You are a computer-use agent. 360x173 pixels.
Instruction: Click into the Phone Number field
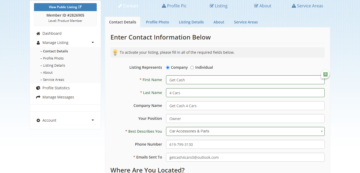pos(245,144)
